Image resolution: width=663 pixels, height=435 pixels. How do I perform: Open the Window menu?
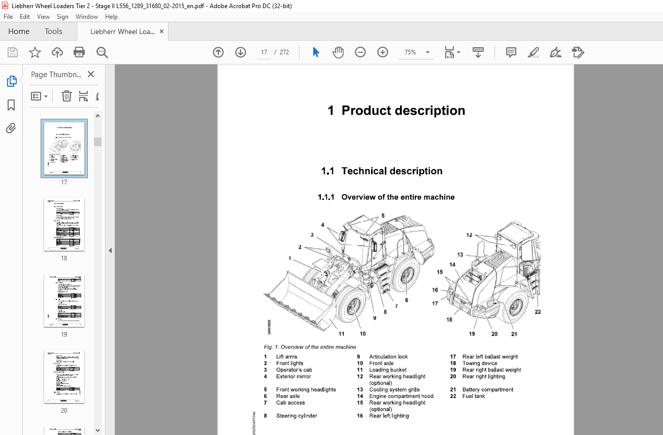pos(87,17)
